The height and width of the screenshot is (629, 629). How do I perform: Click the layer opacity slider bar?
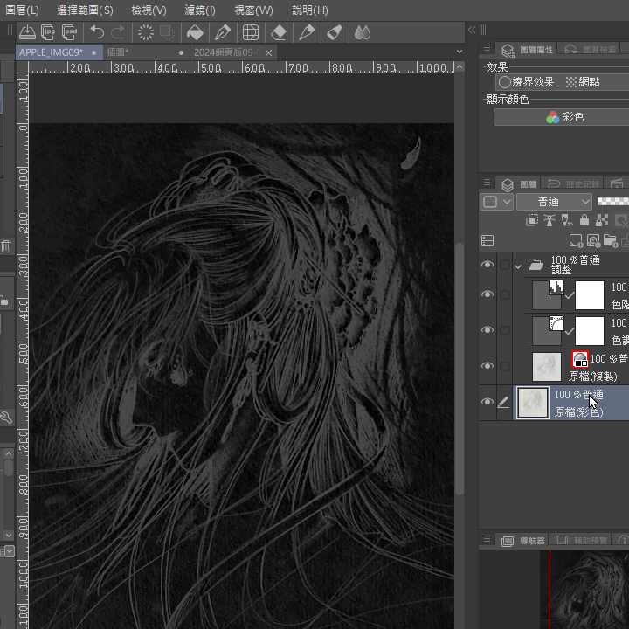coord(613,202)
